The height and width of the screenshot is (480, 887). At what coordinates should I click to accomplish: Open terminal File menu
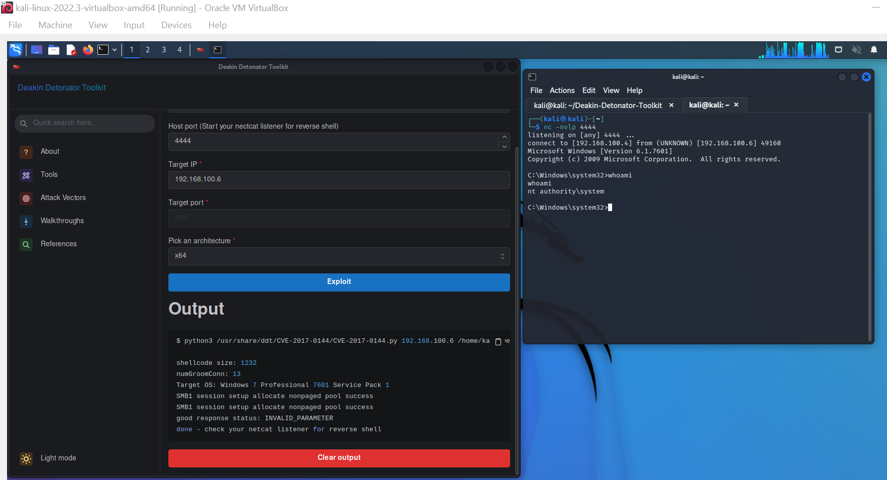coord(536,90)
